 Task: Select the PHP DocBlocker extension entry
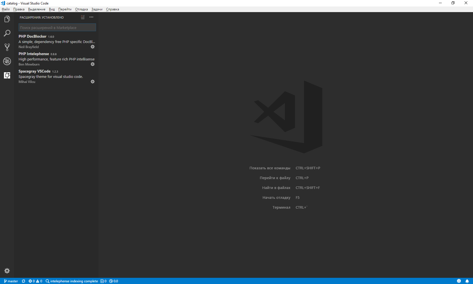[x=57, y=42]
